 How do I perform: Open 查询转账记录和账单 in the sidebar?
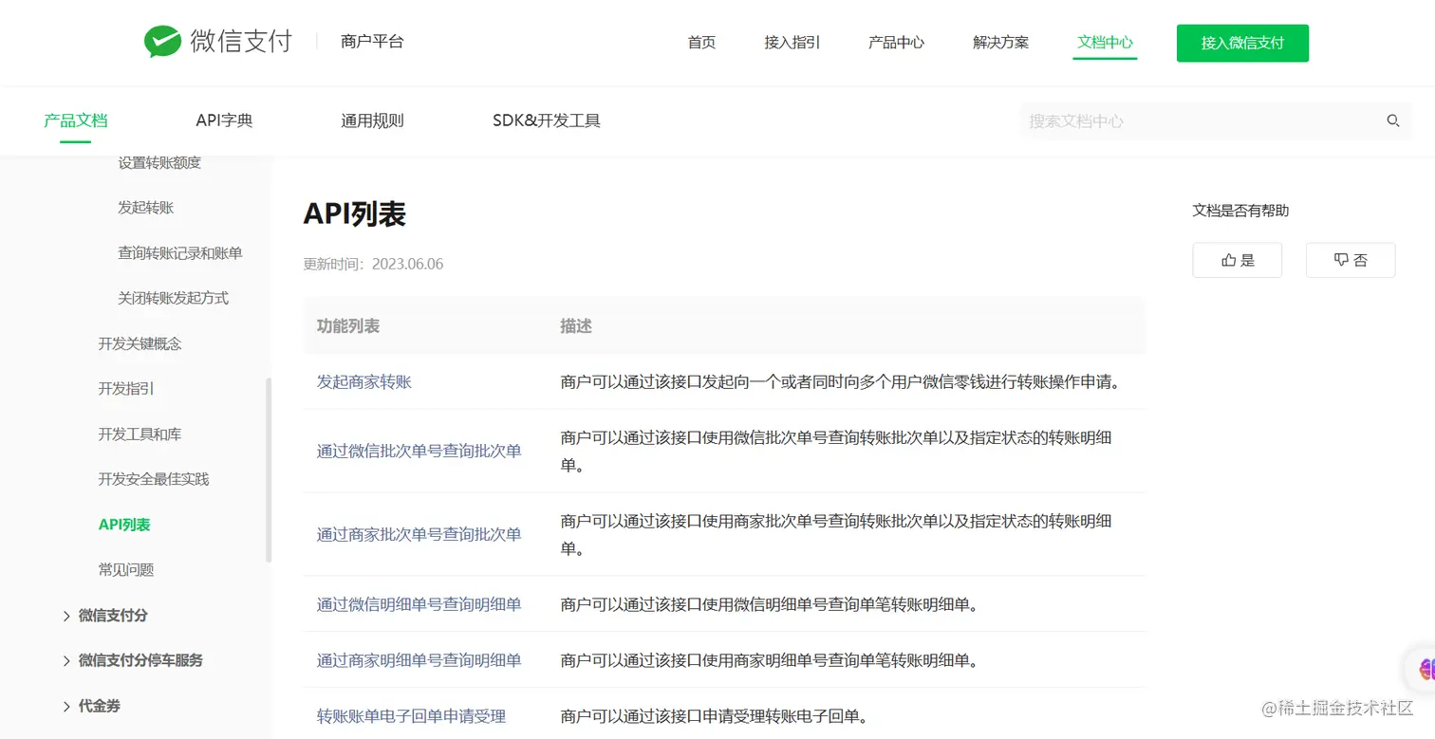[x=180, y=253]
